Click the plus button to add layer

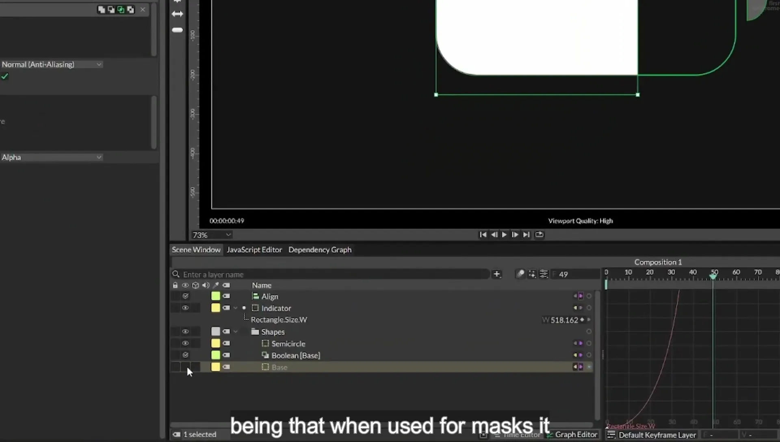coord(496,274)
